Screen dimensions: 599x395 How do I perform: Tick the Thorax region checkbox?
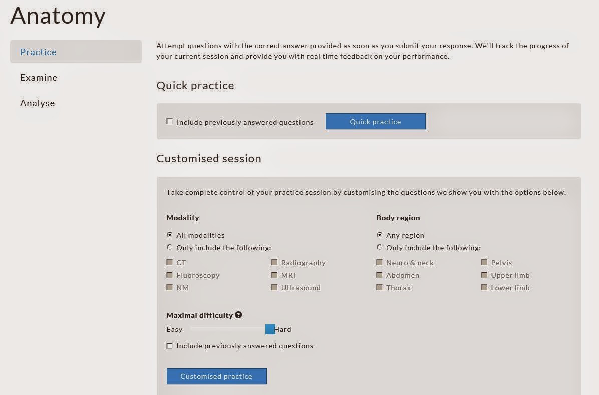pyautogui.click(x=379, y=287)
